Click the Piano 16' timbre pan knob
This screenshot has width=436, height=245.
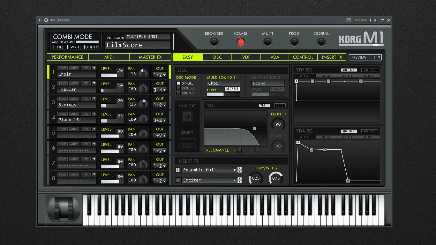coord(143,119)
